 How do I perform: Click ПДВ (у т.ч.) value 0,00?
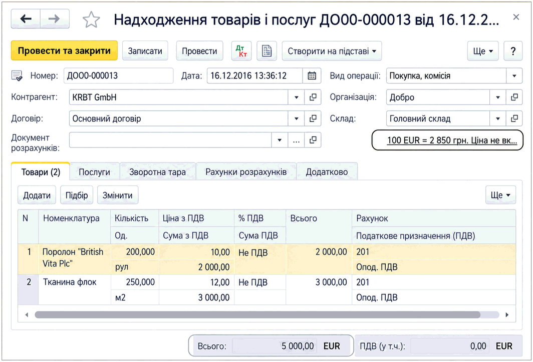point(449,346)
